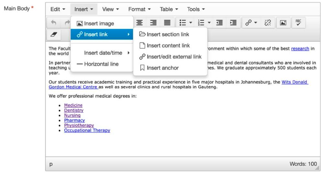Viewport: 324px width, 173px height.
Task: Select the align center icon
Action: click(139, 23)
